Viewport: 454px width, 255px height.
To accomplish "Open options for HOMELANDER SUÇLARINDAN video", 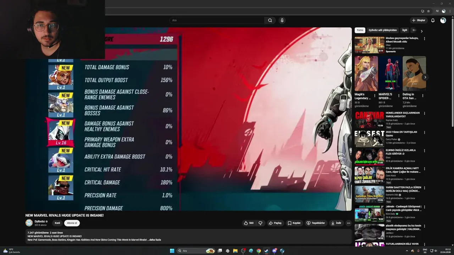I will (424, 113).
